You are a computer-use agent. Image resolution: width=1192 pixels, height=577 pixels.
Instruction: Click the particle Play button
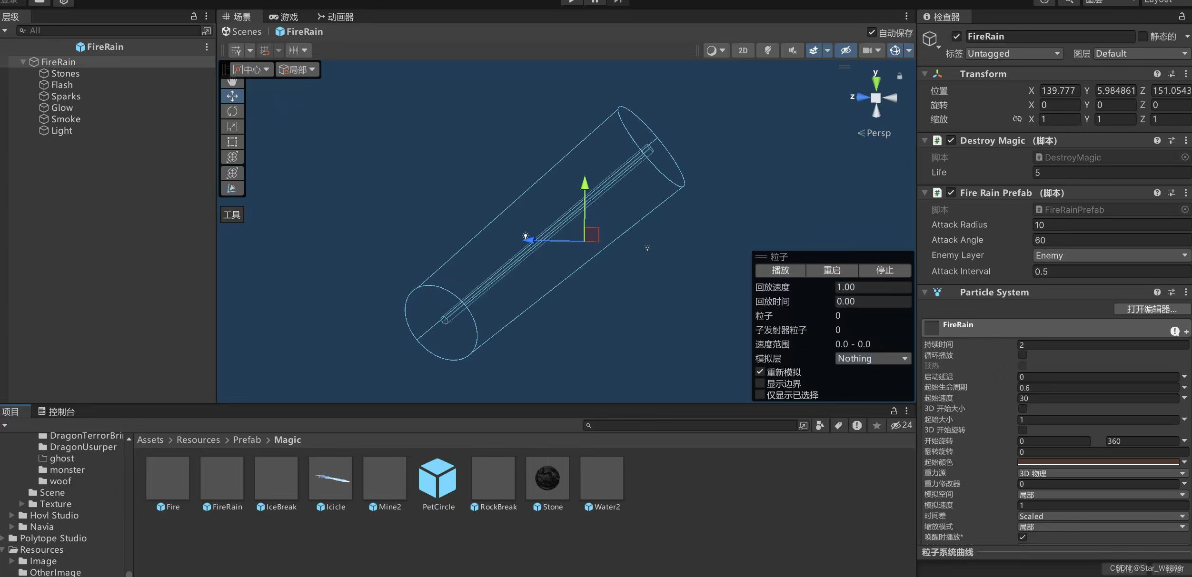pos(780,270)
